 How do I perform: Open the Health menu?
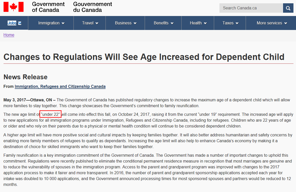point(198,23)
